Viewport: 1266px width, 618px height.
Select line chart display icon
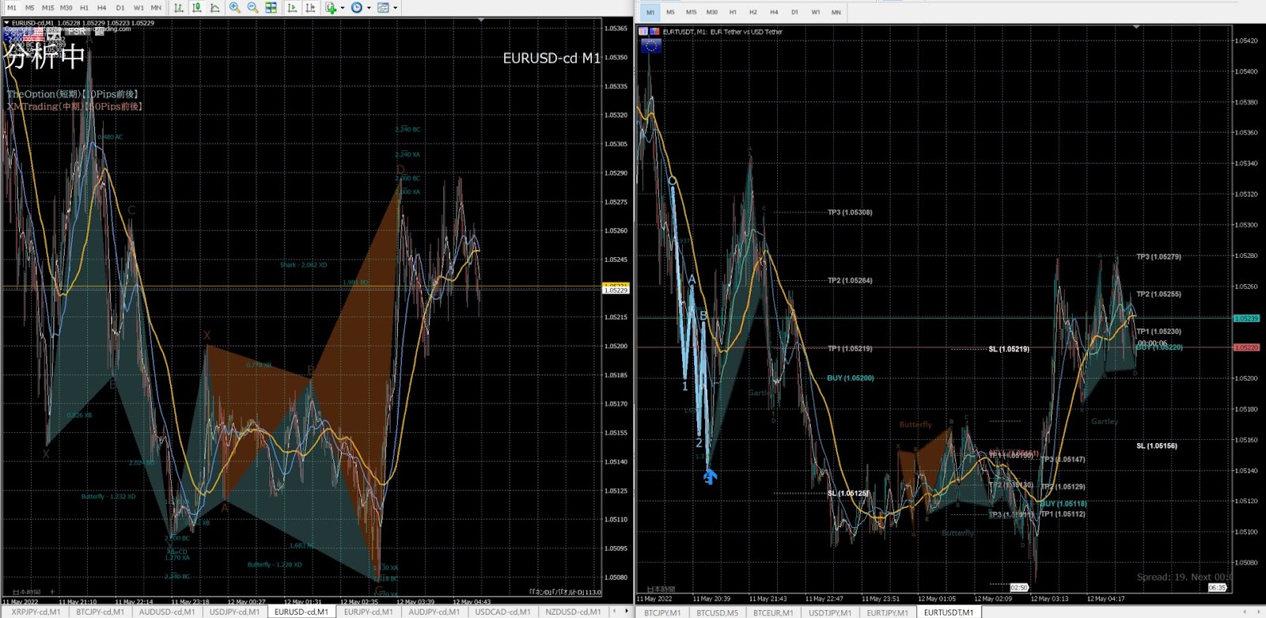[214, 8]
